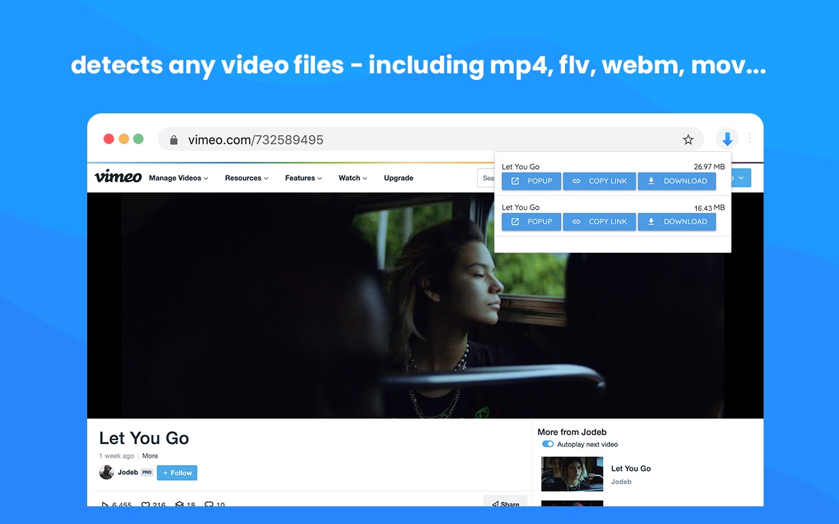Click the address bar URL vimeo.com/732589495

coord(256,140)
